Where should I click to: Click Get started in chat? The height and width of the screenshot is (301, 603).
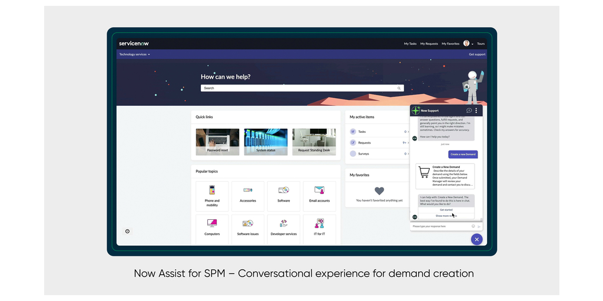point(446,210)
